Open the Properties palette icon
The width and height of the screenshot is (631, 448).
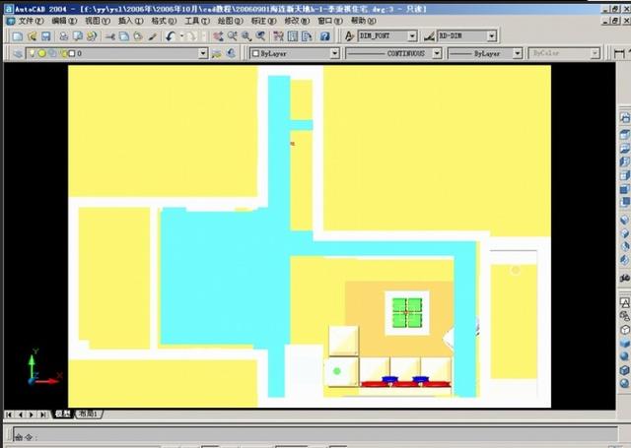278,36
